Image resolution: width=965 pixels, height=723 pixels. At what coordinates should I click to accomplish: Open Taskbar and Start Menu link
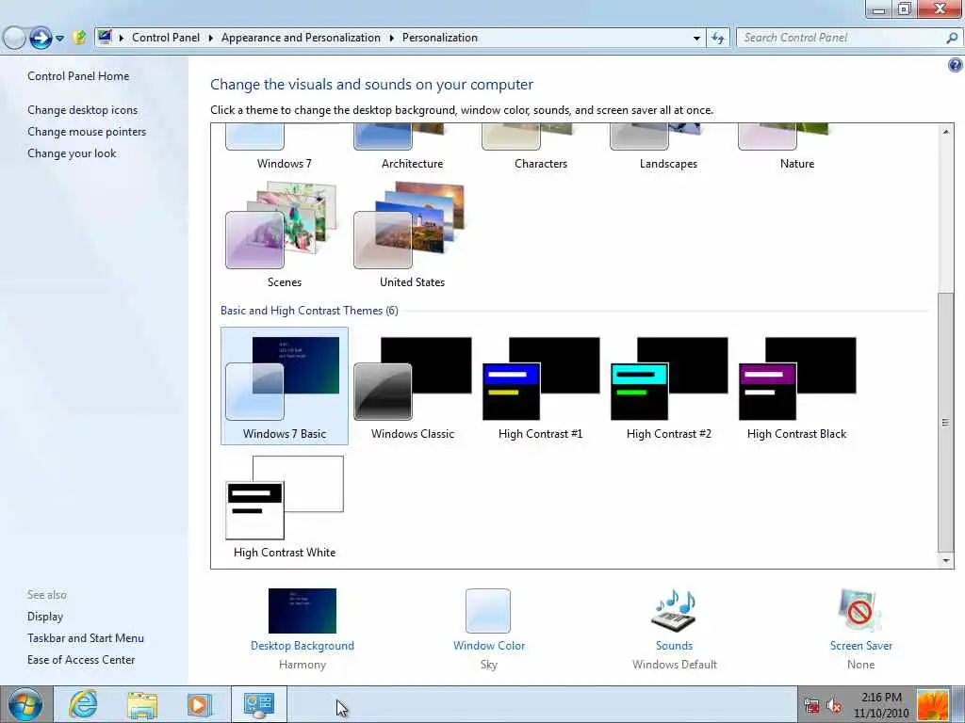[86, 638]
